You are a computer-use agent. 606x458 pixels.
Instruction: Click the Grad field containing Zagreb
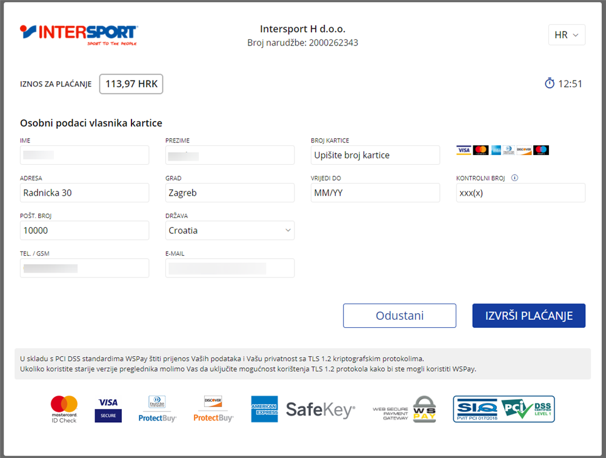[230, 193]
